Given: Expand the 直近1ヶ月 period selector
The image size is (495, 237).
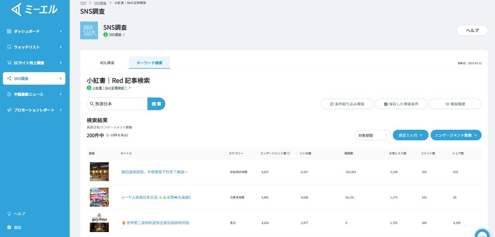Looking at the screenshot, I should click(x=410, y=135).
